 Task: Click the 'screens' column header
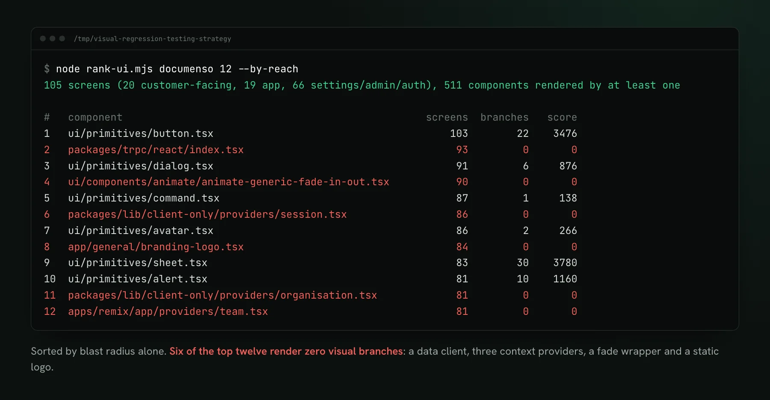coord(447,118)
